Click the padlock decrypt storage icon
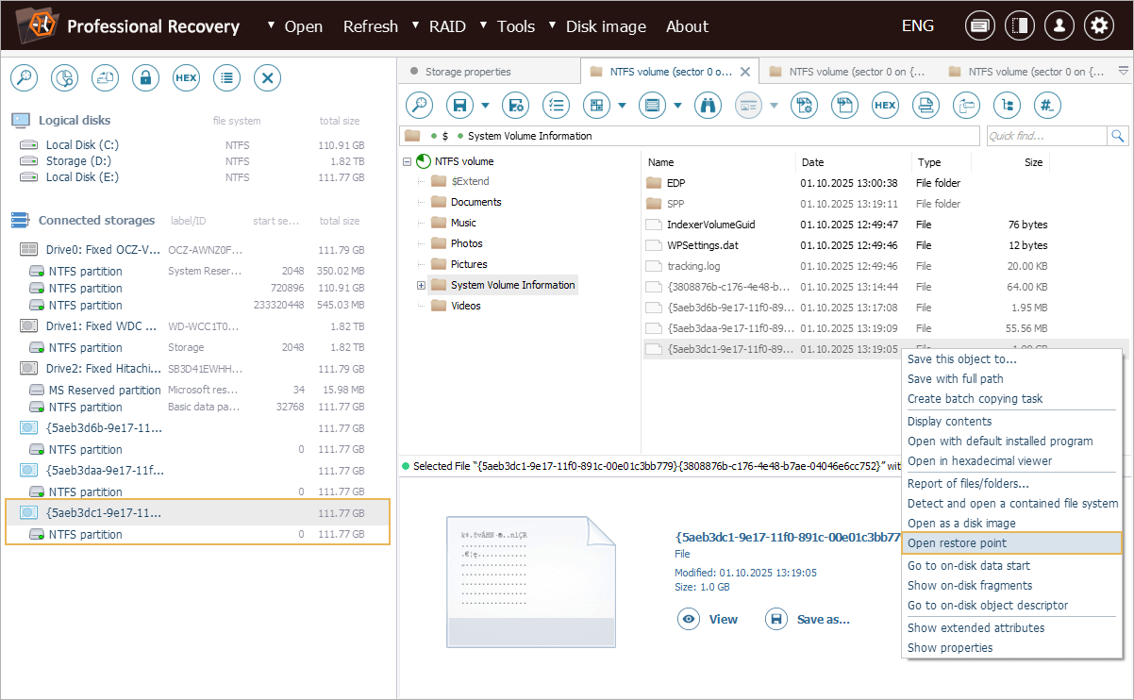The height and width of the screenshot is (700, 1134). (145, 78)
